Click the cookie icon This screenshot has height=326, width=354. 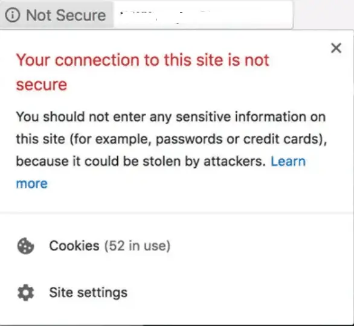(25, 246)
